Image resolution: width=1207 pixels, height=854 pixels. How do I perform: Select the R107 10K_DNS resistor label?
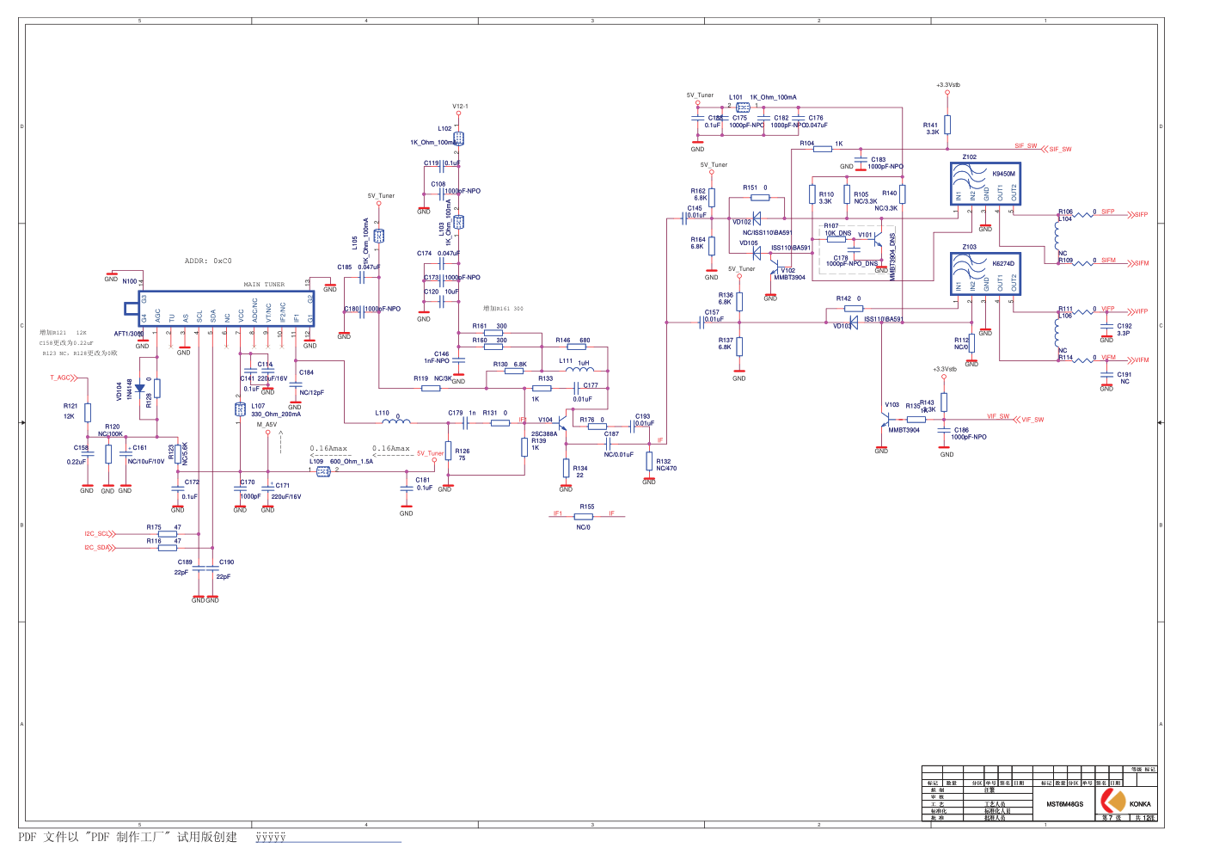pos(837,230)
